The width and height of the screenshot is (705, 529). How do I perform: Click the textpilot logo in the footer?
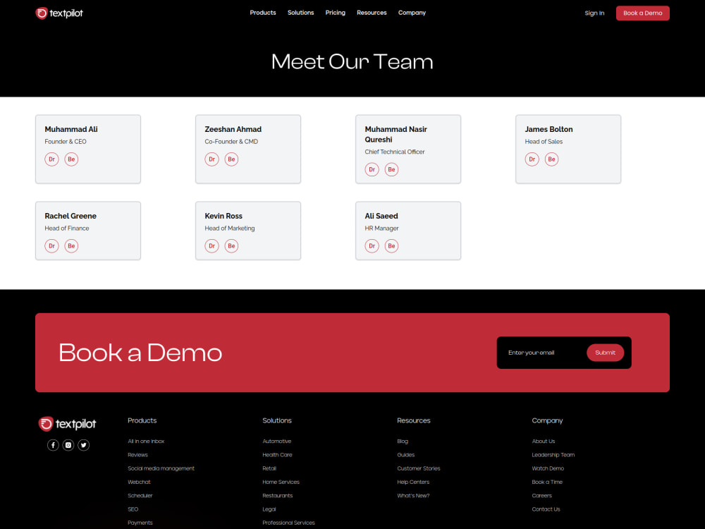66,423
